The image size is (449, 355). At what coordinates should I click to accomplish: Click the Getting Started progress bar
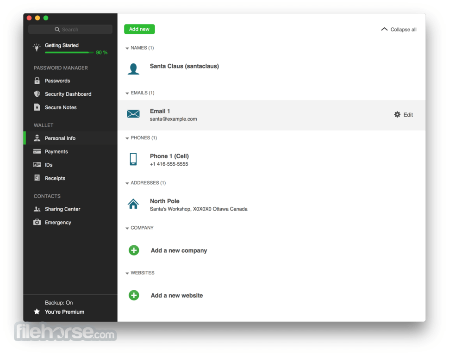click(x=69, y=52)
